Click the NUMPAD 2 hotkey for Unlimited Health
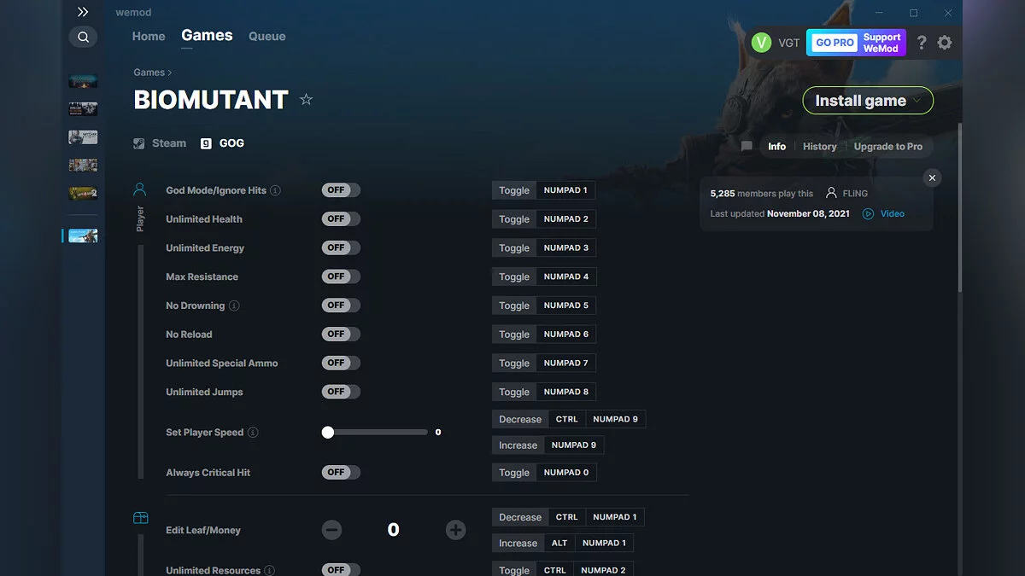 [566, 219]
